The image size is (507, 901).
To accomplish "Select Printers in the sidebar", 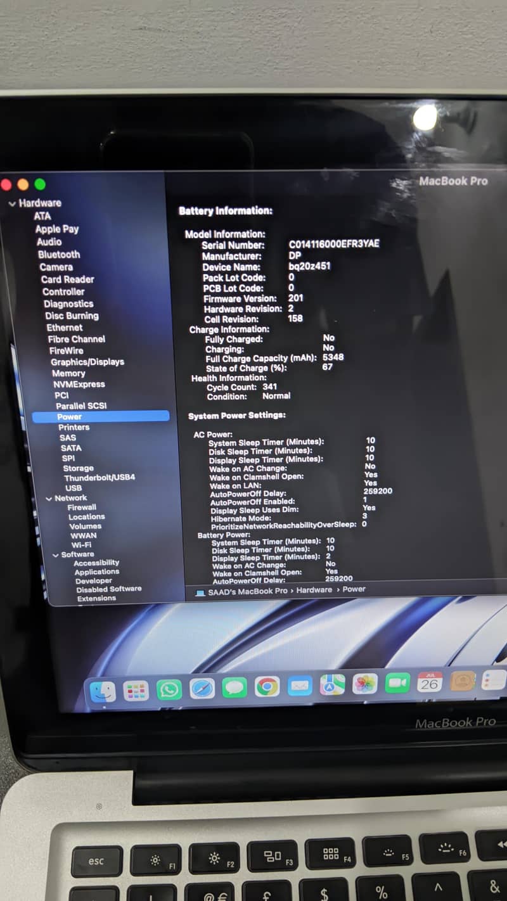I will [74, 427].
